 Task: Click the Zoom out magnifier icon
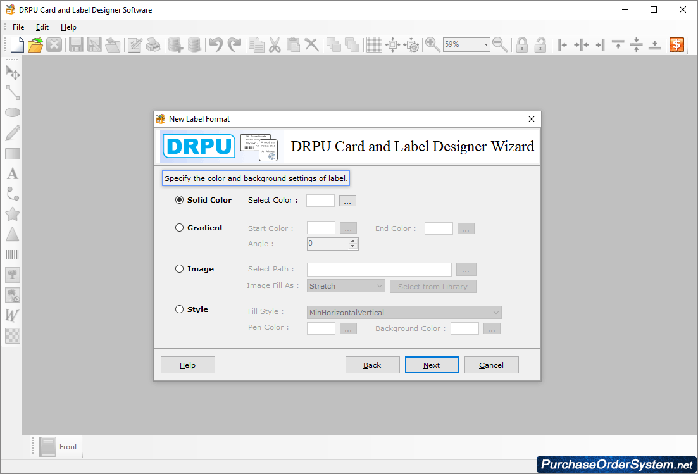click(500, 44)
